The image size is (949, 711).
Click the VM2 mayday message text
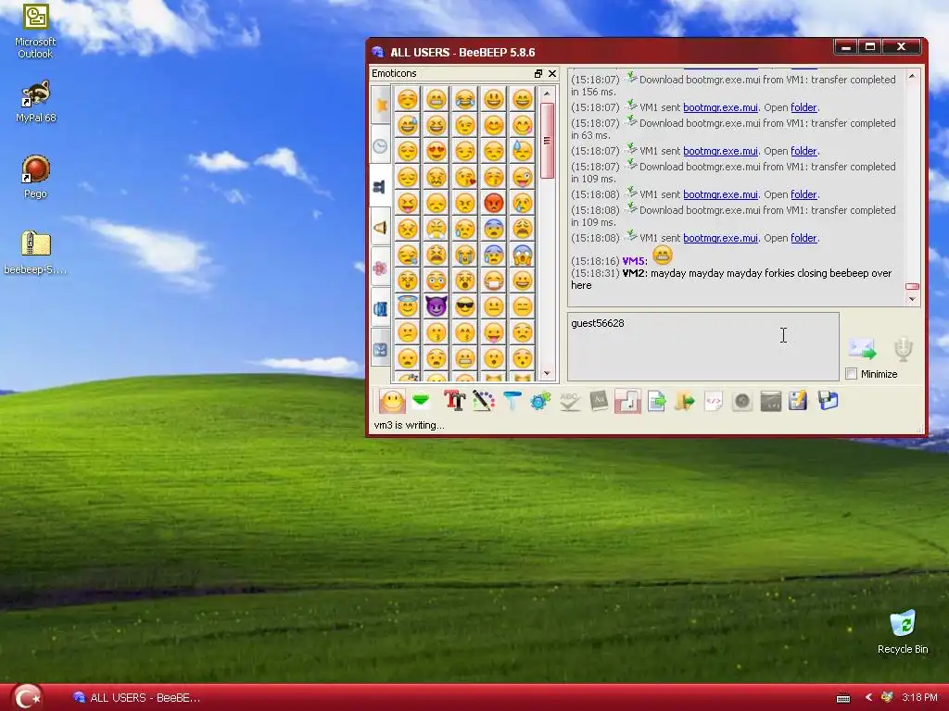pos(731,280)
